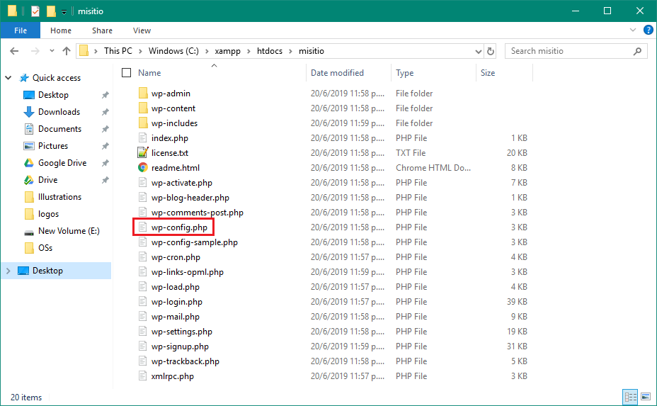This screenshot has width=657, height=406.
Task: Select the wp-links-opml.php file icon
Action: tap(143, 272)
